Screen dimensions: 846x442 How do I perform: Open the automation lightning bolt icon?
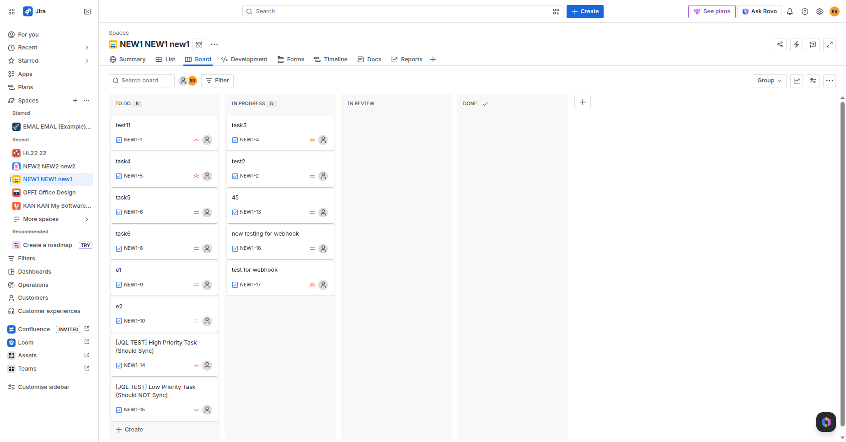[797, 44]
